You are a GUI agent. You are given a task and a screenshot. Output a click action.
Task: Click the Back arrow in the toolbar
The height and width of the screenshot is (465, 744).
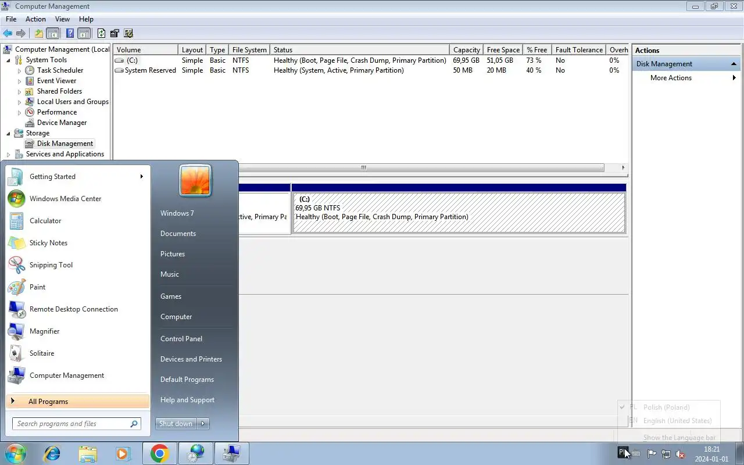(x=8, y=34)
